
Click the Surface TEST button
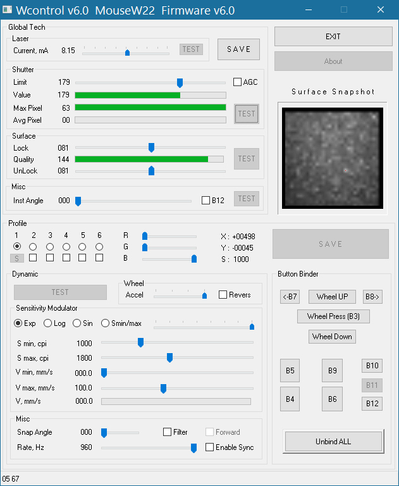(247, 159)
